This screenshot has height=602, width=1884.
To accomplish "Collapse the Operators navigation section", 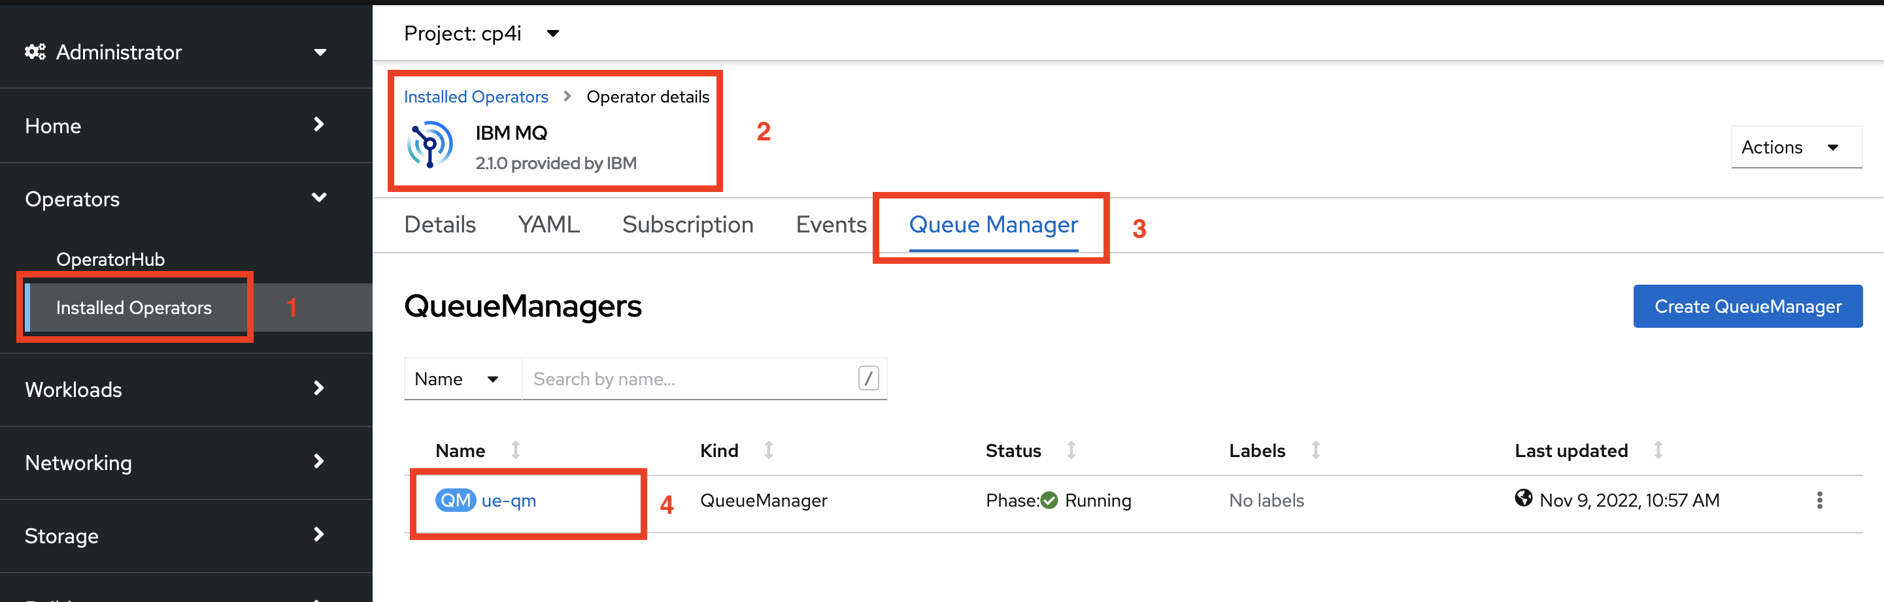I will click(x=186, y=198).
